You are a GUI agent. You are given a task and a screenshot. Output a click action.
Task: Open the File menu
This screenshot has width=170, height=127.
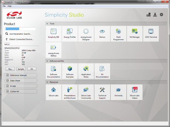click(4, 6)
